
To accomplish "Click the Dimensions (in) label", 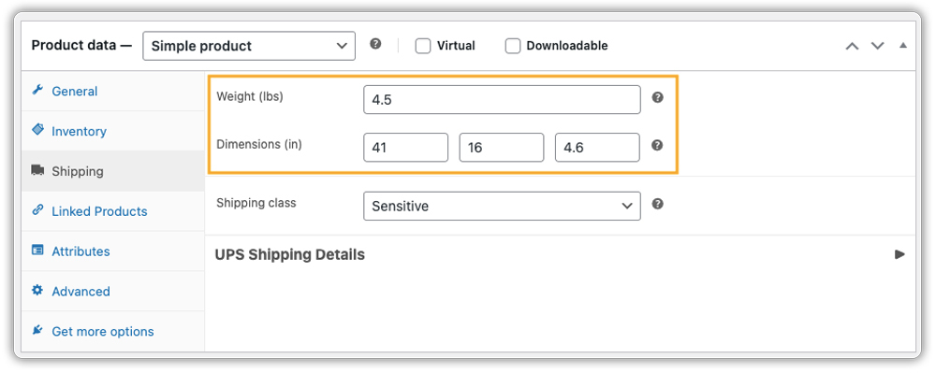I will click(x=259, y=144).
